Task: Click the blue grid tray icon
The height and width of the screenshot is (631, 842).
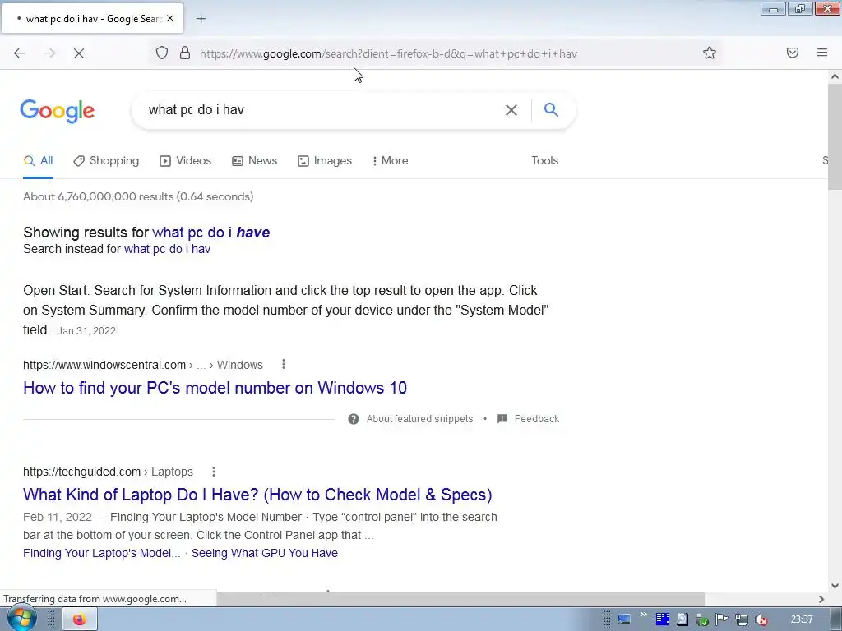Action: 663,619
